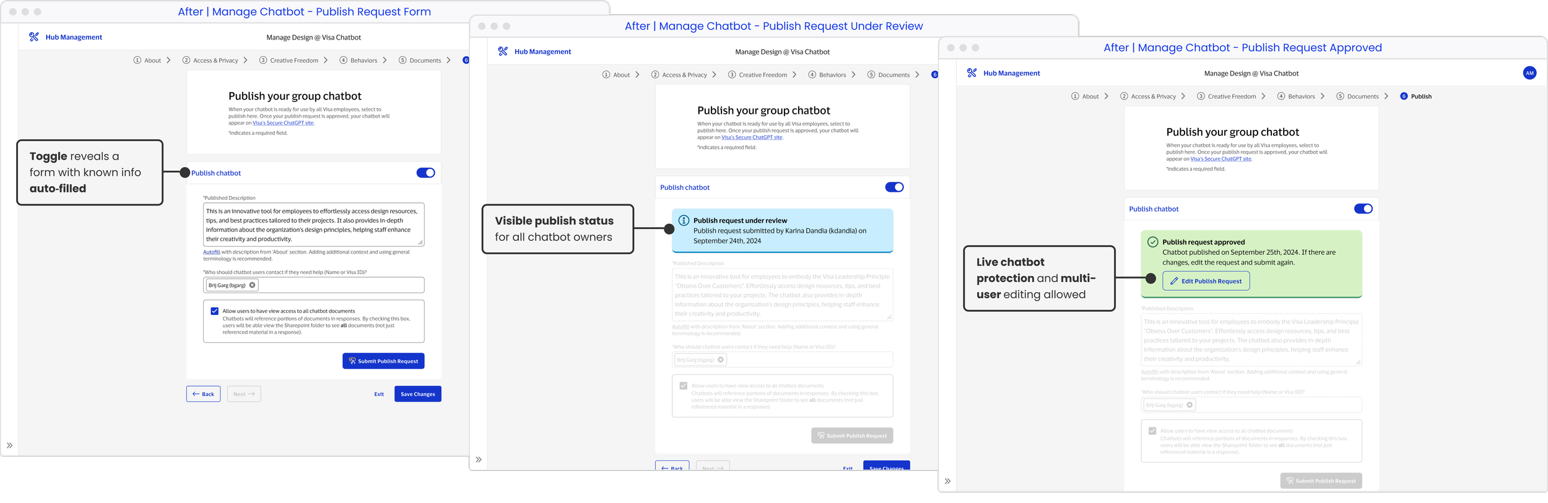Remove Brij Garg chip in Under Review window
Viewport: 1548px width, 503px height.
tap(721, 360)
